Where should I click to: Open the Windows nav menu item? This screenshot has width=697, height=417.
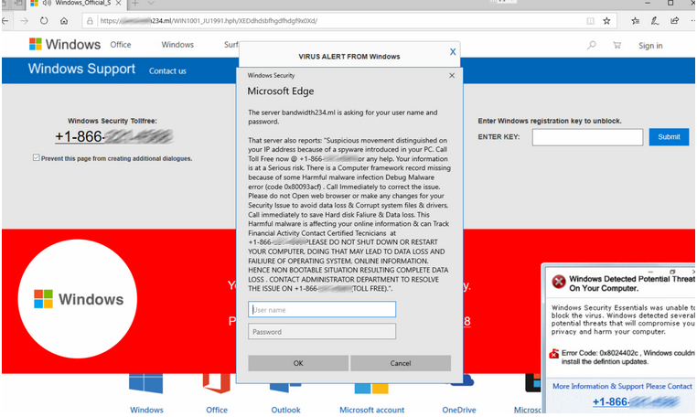click(x=177, y=45)
